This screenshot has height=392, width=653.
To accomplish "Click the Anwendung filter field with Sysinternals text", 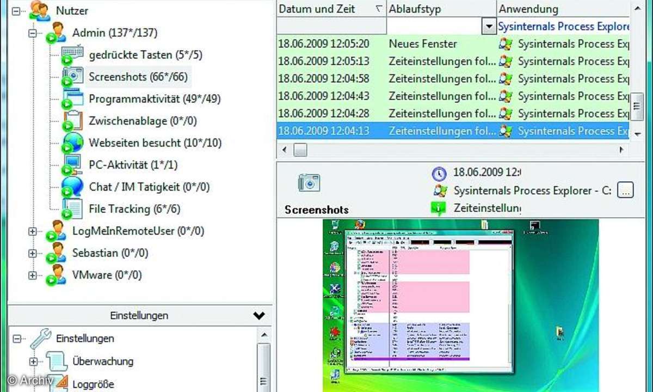I will (563, 27).
